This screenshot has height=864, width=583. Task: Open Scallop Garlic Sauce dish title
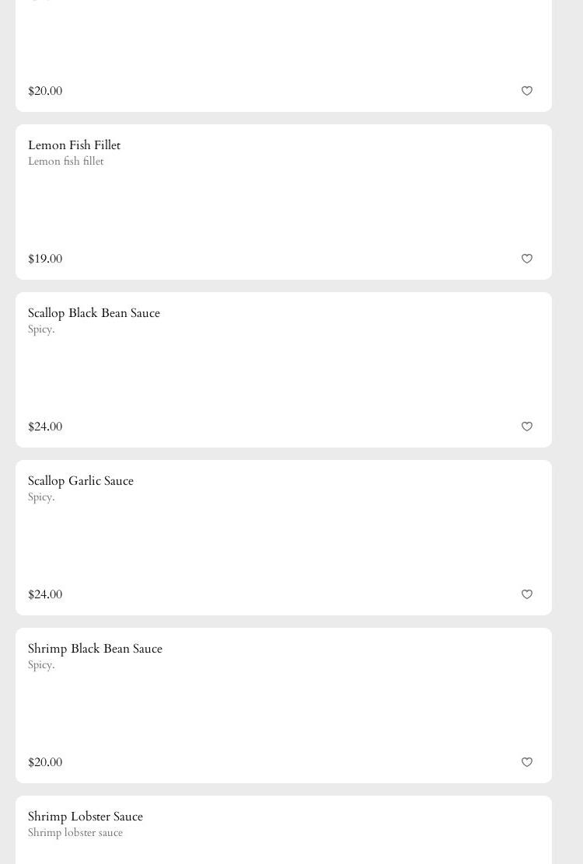coord(80,481)
